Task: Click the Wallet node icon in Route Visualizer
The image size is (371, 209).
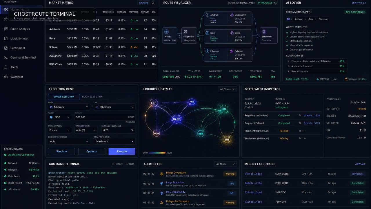Action: tap(166, 32)
